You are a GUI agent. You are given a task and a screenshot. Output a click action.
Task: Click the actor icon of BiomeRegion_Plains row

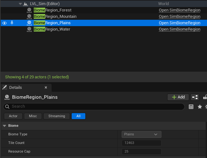click(29, 23)
